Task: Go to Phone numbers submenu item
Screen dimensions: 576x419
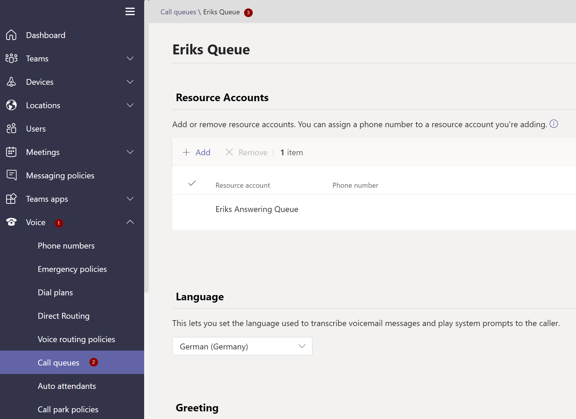Action: [x=66, y=246]
